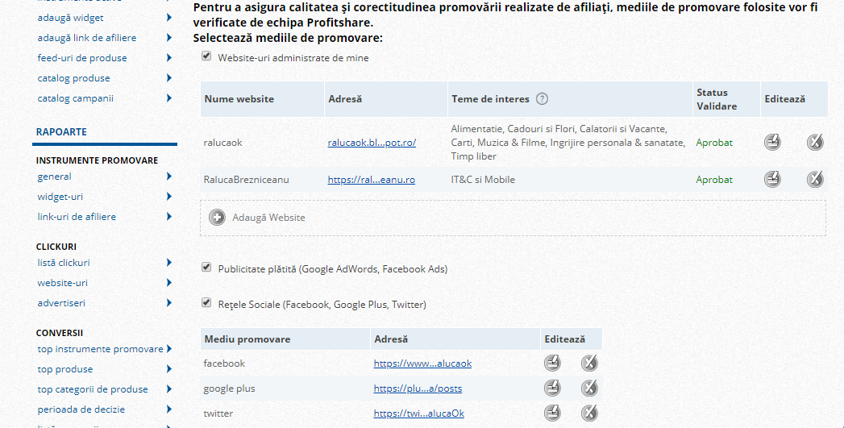
Task: Open feed-uri de produse menu item
Action: (x=82, y=58)
